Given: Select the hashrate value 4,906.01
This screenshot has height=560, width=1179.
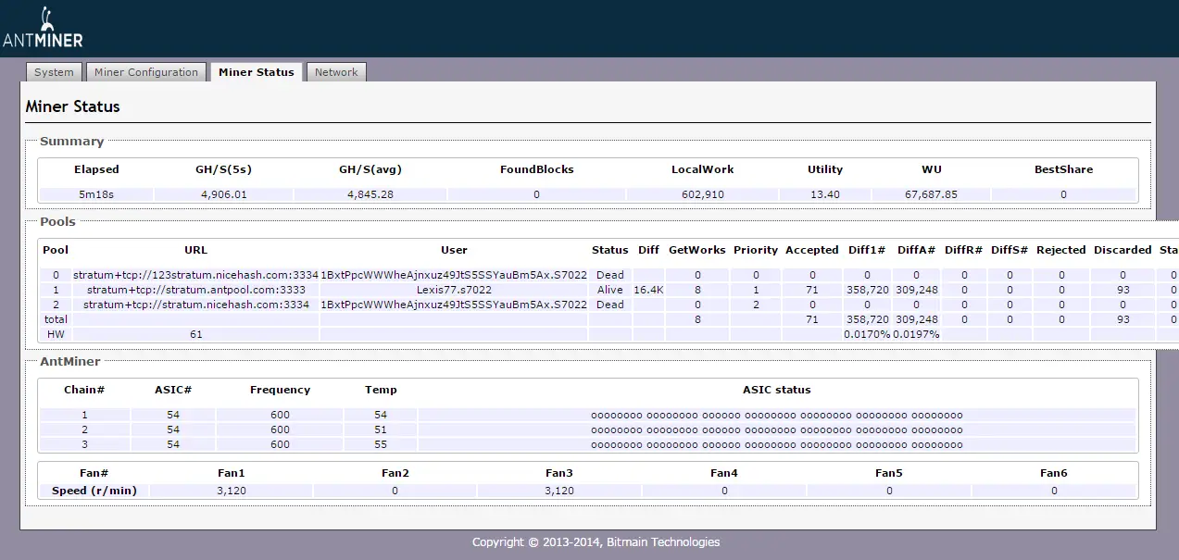Looking at the screenshot, I should 223,195.
